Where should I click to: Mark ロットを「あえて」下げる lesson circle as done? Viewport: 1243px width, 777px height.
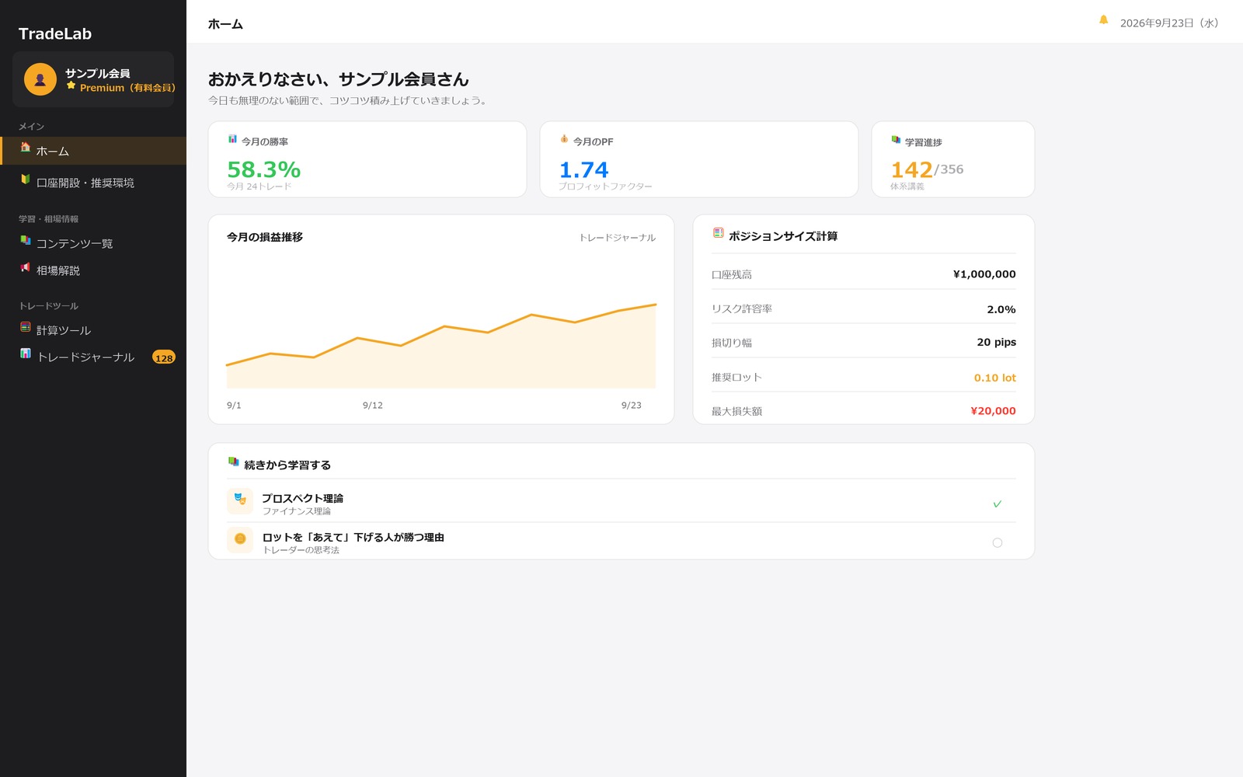[x=998, y=543]
